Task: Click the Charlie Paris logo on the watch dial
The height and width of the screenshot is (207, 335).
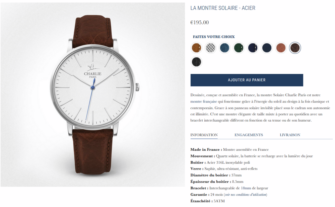Action: [93, 71]
